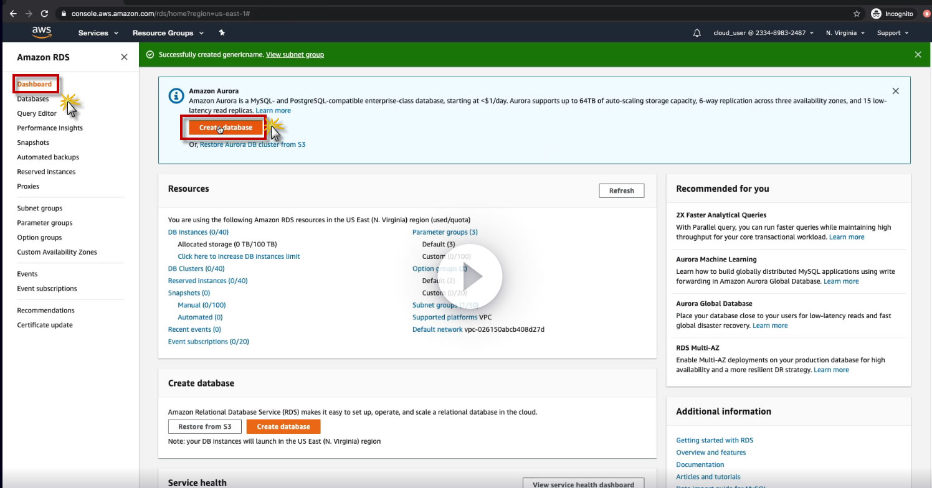
Task: Open Parameter groups (3) link
Action: [445, 232]
